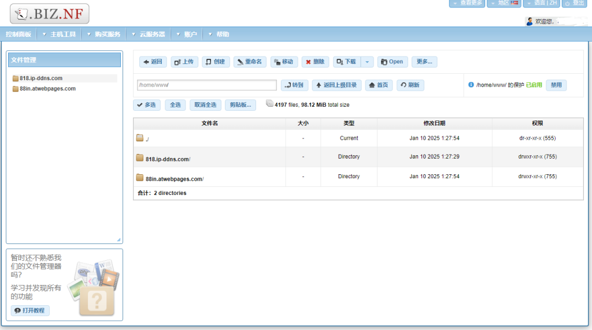592x330 pixels.
Task: Select 818.ip-ddns.com in the sidebar tree
Action: tap(40, 78)
